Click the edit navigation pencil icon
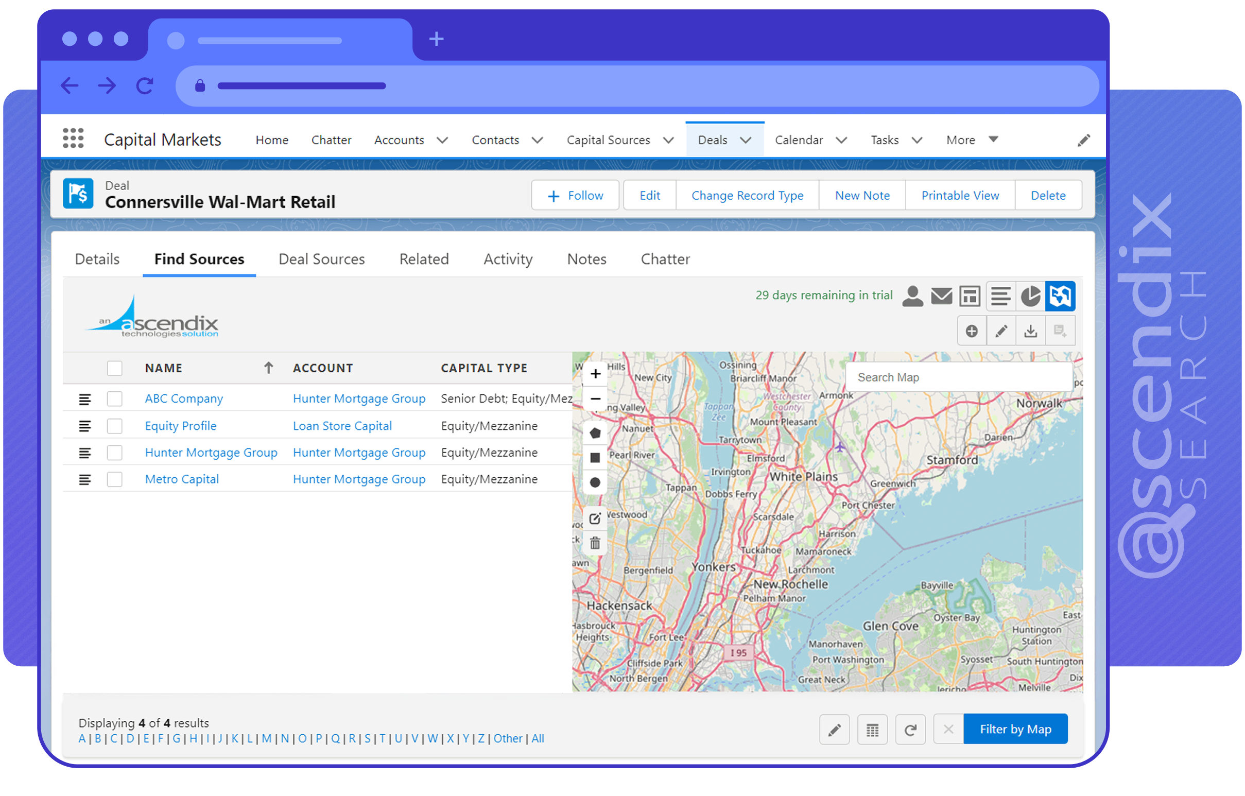 coord(1084,140)
